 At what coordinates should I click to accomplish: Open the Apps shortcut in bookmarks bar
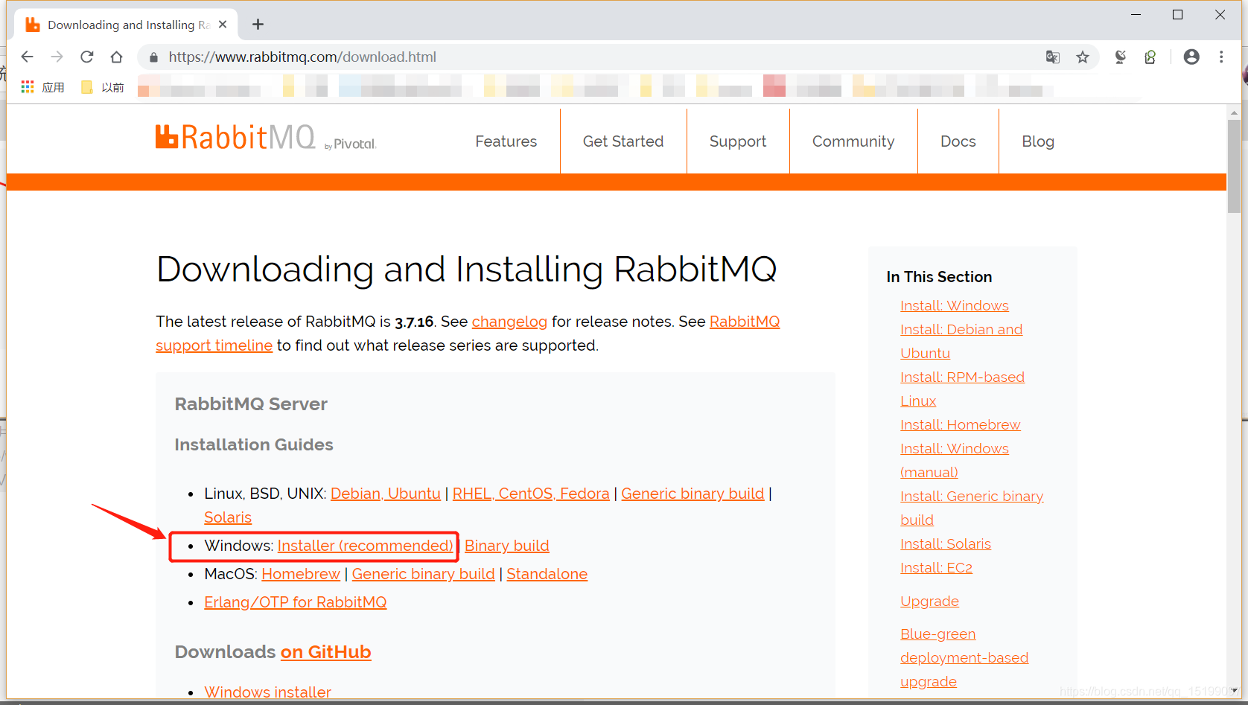pos(42,87)
